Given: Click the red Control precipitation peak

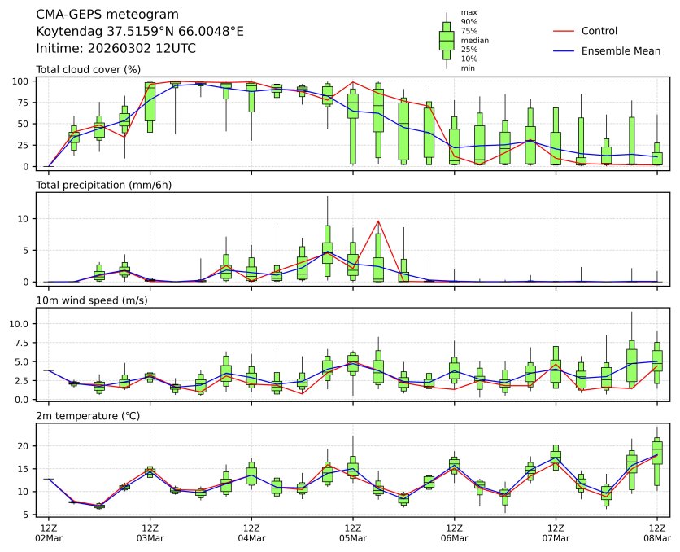Looking at the screenshot, I should pos(378,221).
